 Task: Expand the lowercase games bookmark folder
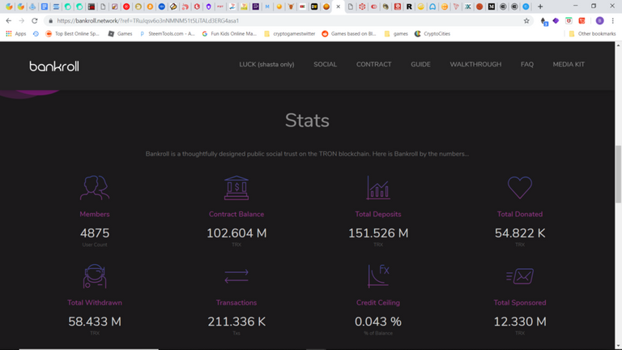(396, 34)
